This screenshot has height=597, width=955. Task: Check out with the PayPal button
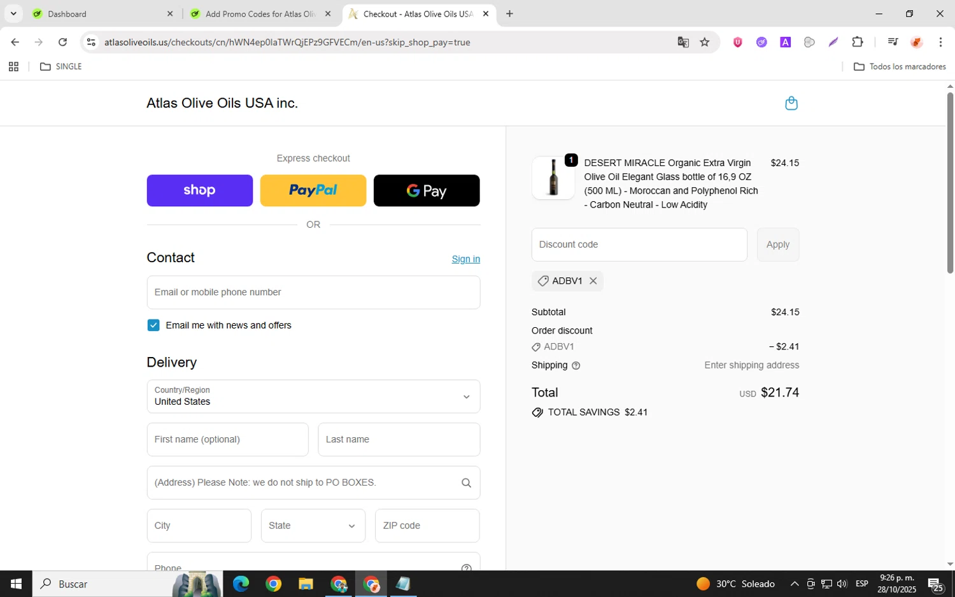click(x=313, y=190)
